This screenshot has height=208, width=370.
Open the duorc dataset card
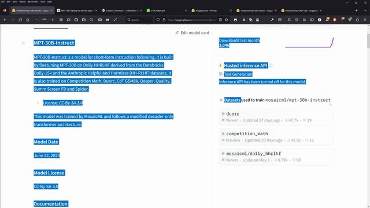276,117
